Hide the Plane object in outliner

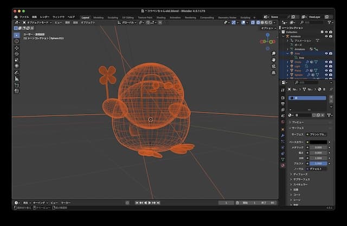(x=326, y=71)
